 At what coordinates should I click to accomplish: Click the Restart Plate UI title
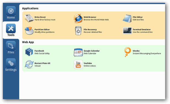pos(42,63)
